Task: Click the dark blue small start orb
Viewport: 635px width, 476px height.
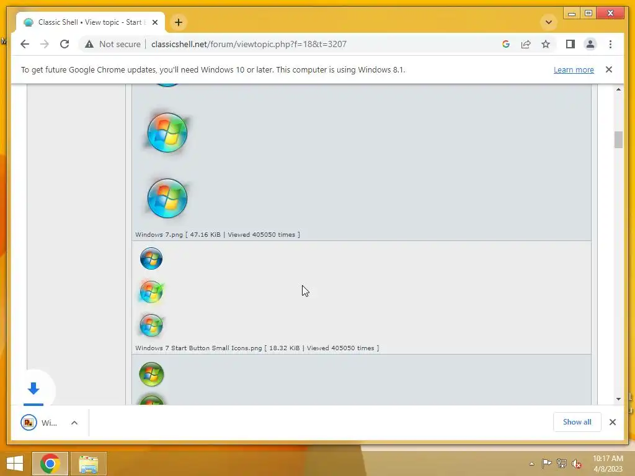Action: point(151,258)
